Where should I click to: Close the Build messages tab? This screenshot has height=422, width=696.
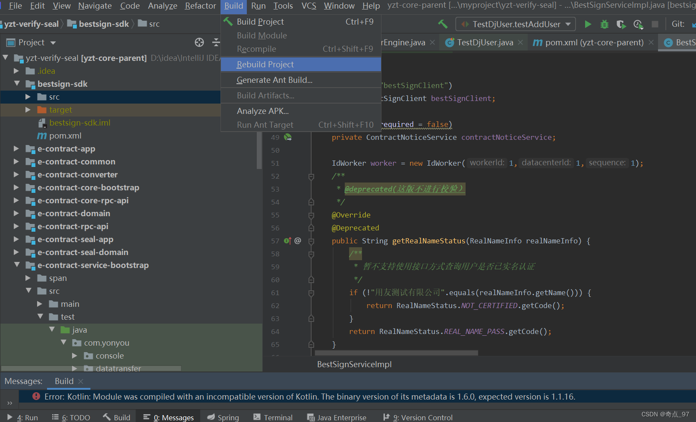pyautogui.click(x=81, y=381)
